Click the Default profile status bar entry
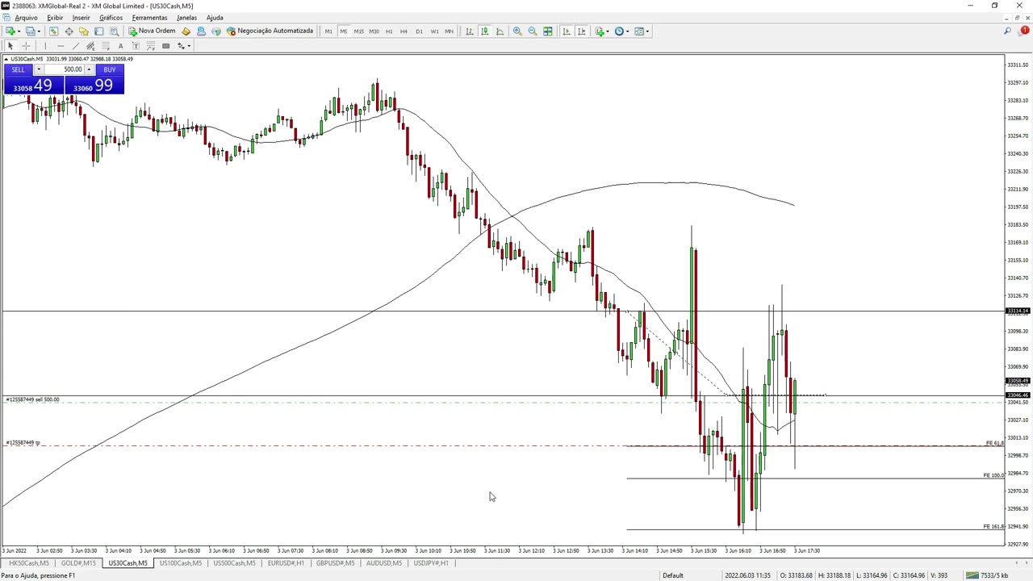Image resolution: width=1033 pixels, height=581 pixels. pos(673,575)
